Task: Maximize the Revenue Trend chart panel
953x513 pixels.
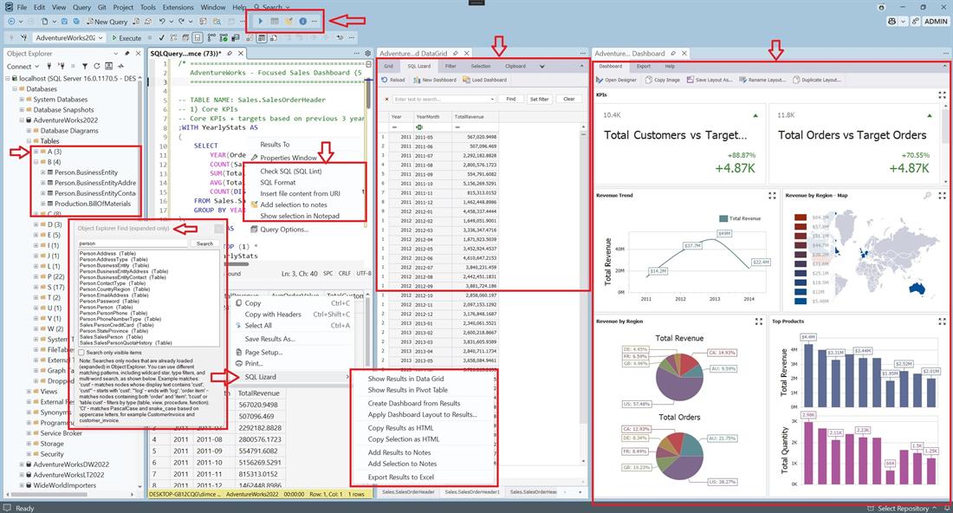Action: tap(772, 196)
